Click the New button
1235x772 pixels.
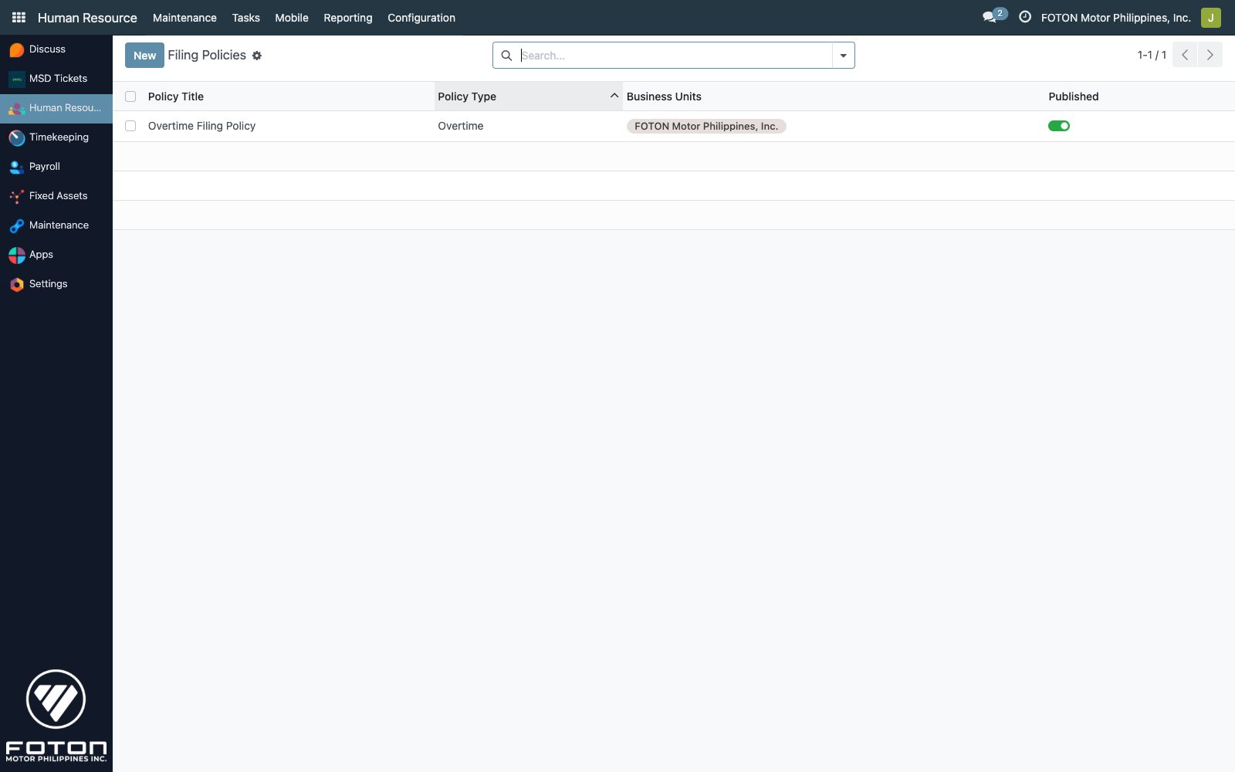pyautogui.click(x=144, y=56)
